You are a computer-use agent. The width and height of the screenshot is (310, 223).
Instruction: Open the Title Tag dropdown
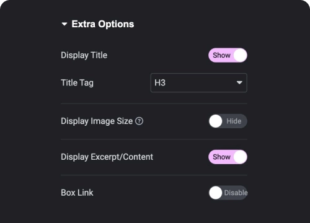click(199, 82)
